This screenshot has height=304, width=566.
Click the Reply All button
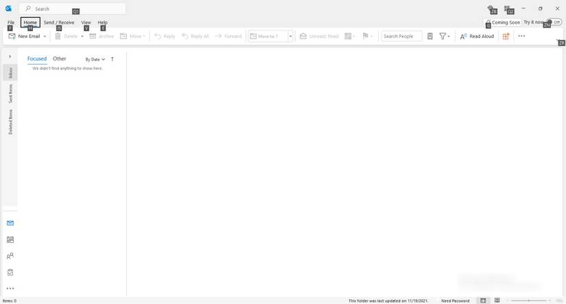click(x=195, y=36)
